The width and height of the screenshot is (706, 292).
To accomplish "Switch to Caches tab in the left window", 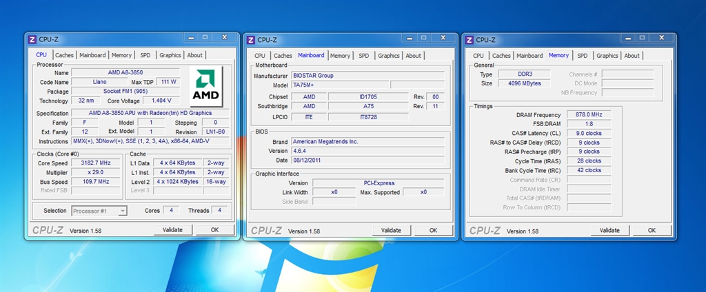I will [x=64, y=55].
